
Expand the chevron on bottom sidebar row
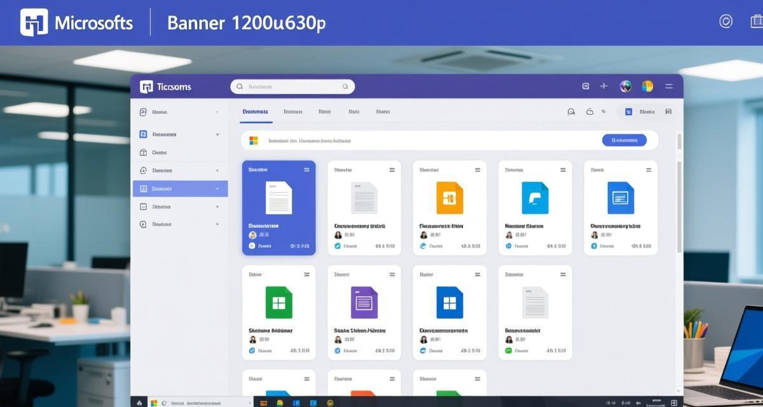[217, 224]
